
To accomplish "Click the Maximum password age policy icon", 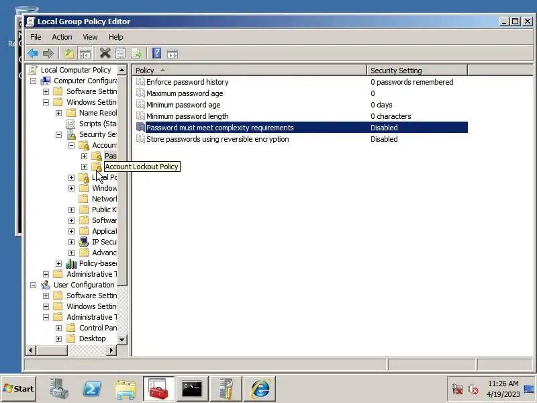I will tap(140, 93).
